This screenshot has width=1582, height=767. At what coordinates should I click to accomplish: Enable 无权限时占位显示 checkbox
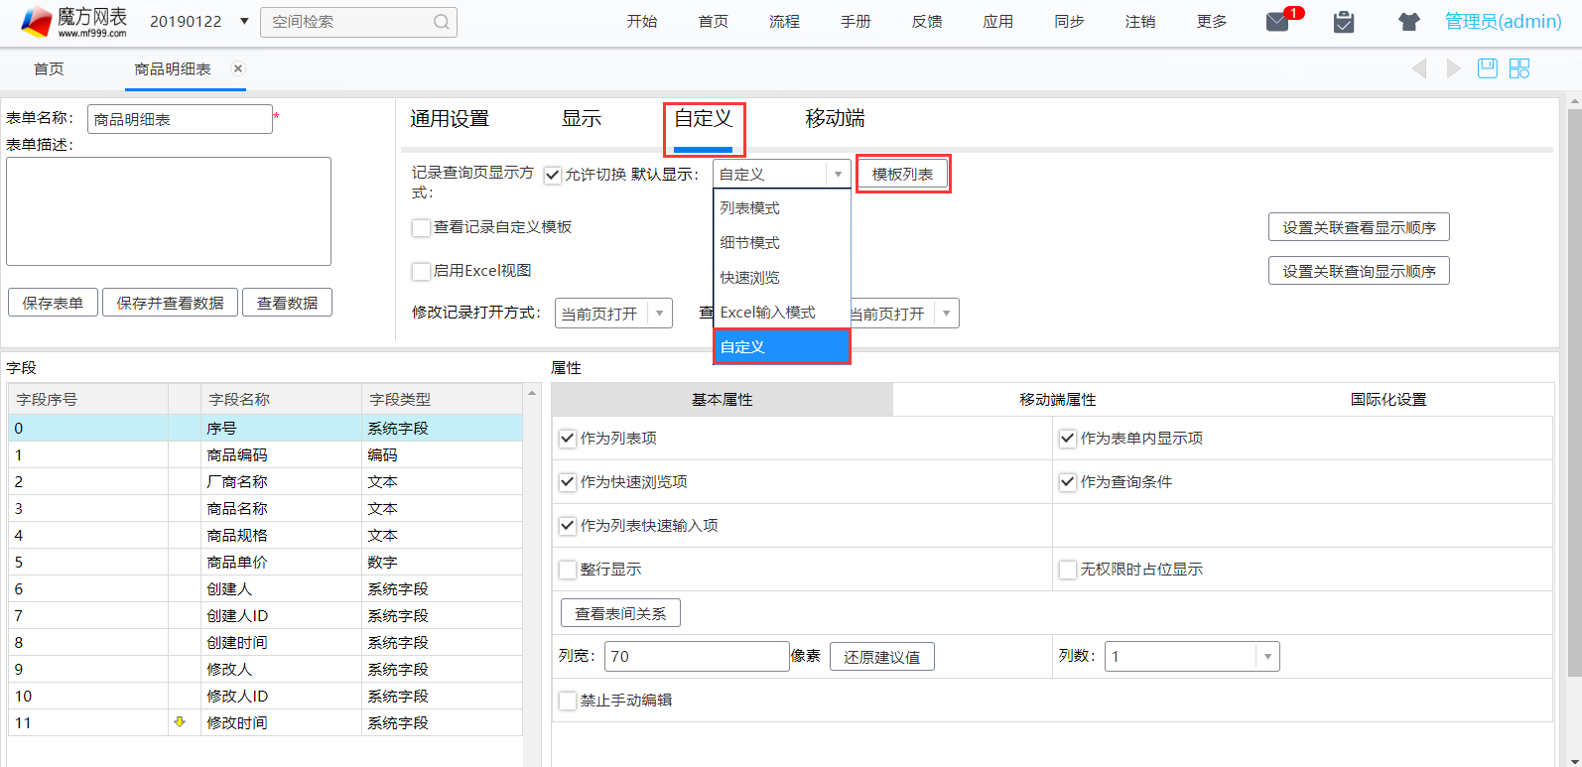[1068, 570]
